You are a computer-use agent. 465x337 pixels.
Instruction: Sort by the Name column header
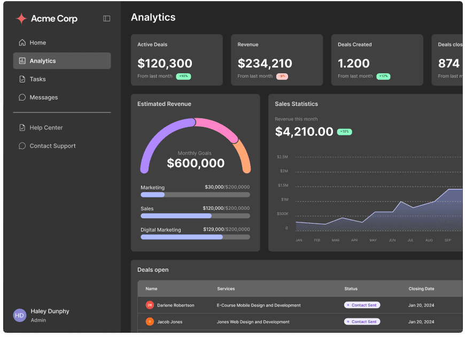point(152,289)
